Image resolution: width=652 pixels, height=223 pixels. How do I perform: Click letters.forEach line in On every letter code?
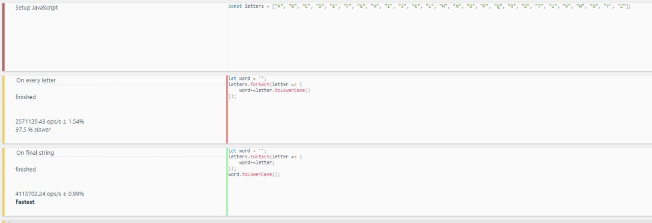(265, 84)
